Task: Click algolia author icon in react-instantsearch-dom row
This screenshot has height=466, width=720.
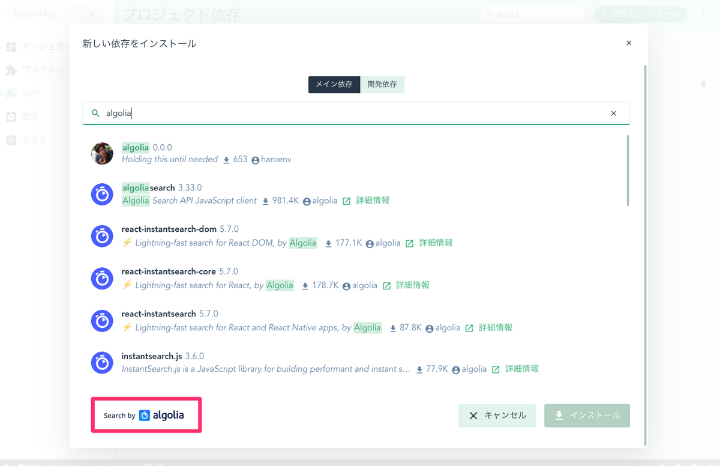Action: [x=370, y=244]
